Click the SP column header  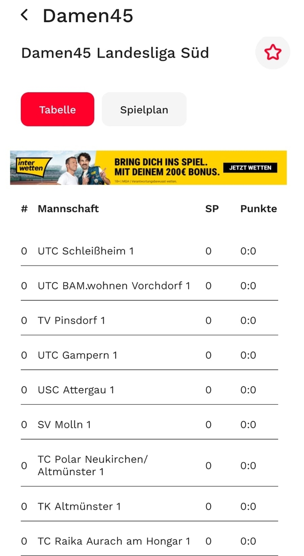tap(212, 209)
